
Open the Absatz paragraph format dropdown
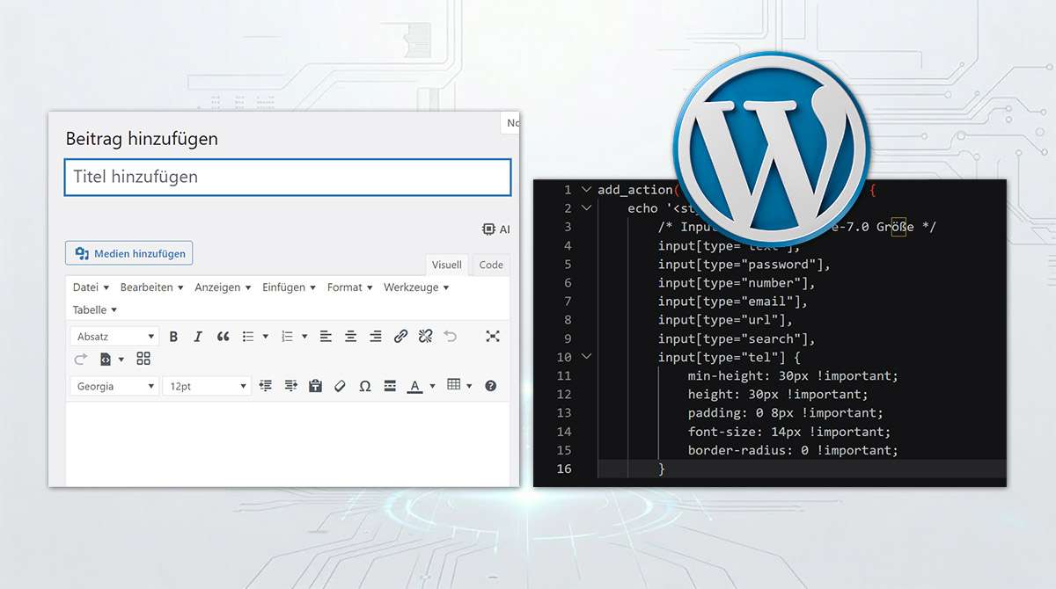[x=114, y=337]
